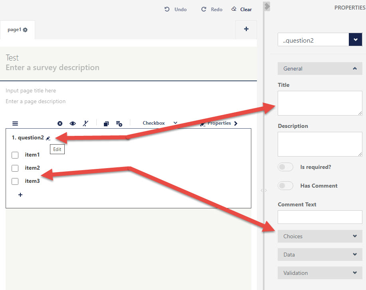Image resolution: width=366 pixels, height=290 pixels.
Task: Turn on the Has Comment switch
Action: point(285,186)
